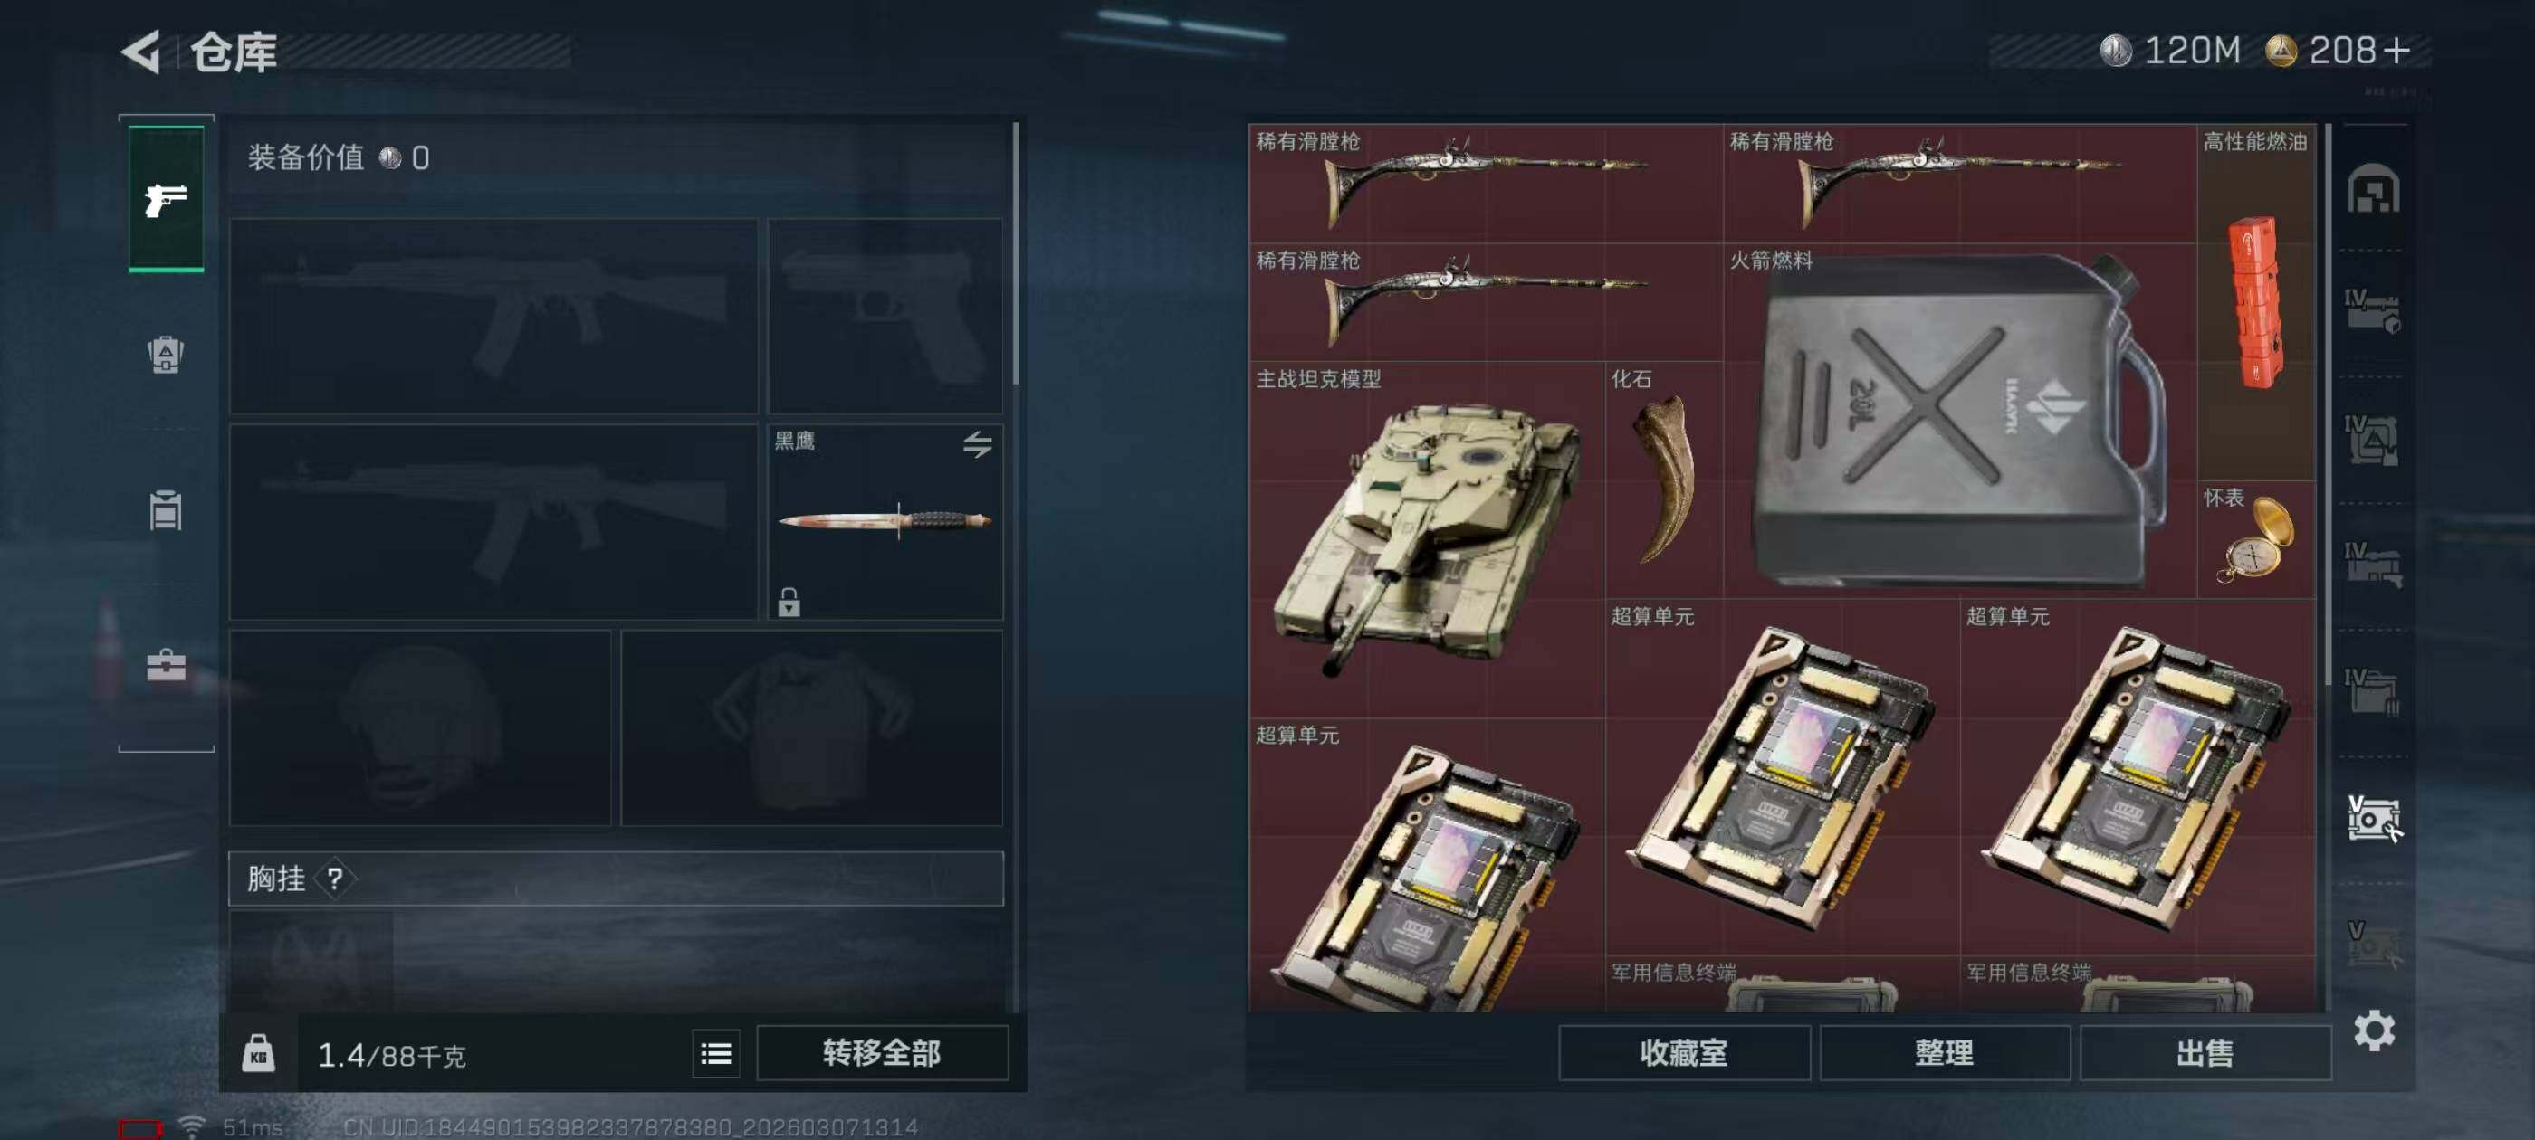Click the 出售 sell button
The width and height of the screenshot is (2535, 1140).
[x=2205, y=1053]
